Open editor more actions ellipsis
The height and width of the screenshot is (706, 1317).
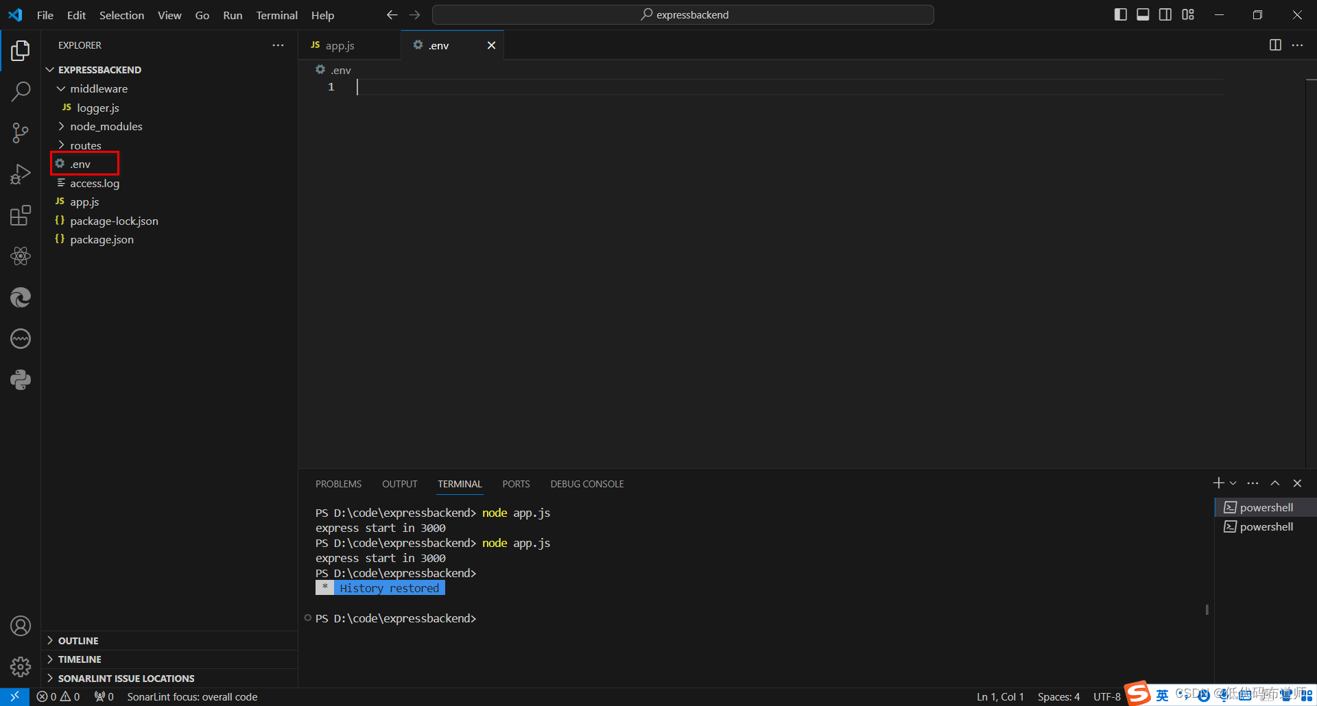click(x=1297, y=45)
